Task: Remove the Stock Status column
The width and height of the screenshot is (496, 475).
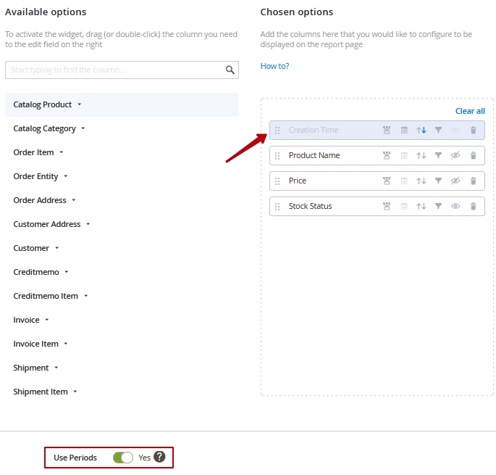Action: pos(474,207)
